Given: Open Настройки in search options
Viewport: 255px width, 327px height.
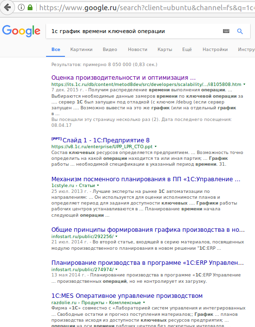Looking at the screenshot, I should [x=215, y=50].
